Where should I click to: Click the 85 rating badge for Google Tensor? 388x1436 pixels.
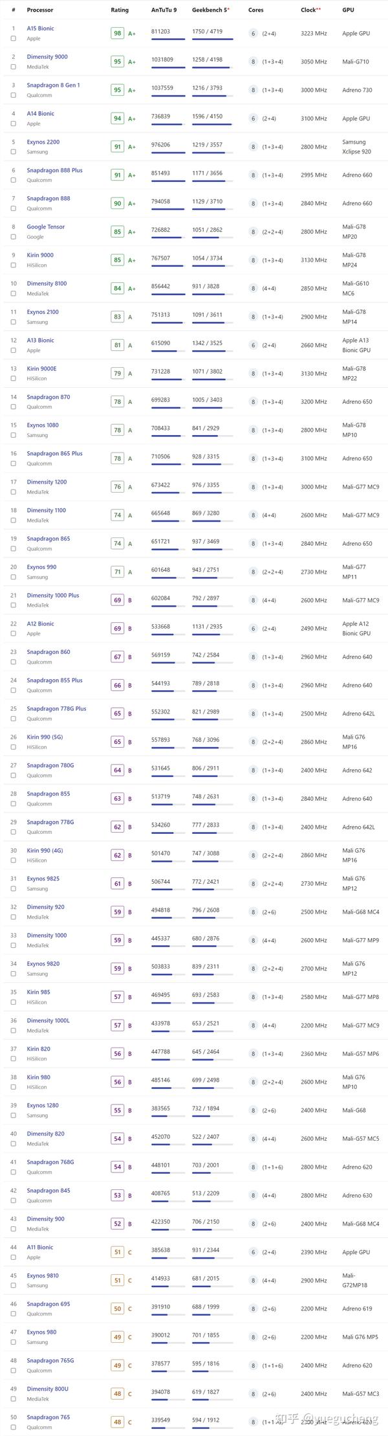pyautogui.click(x=117, y=232)
